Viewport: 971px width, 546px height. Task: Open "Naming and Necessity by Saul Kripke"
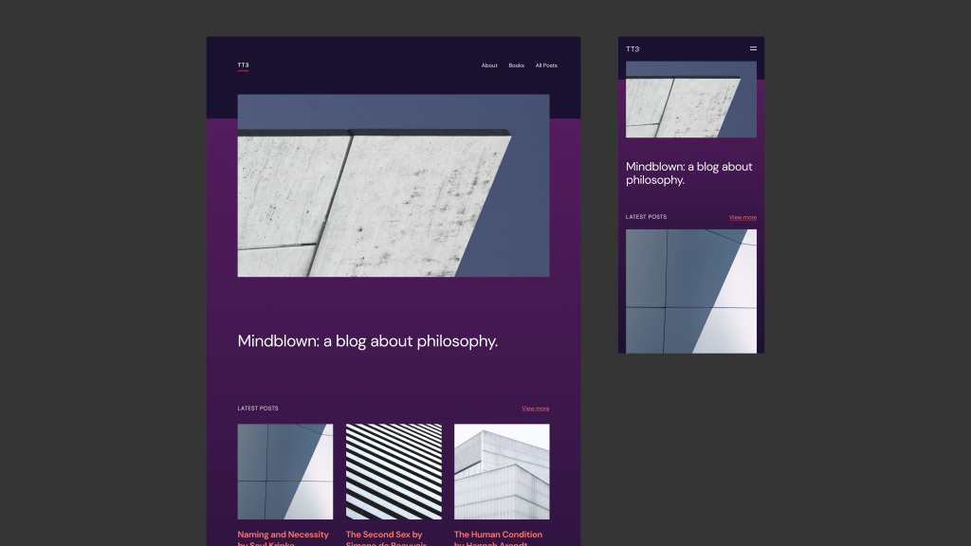283,537
